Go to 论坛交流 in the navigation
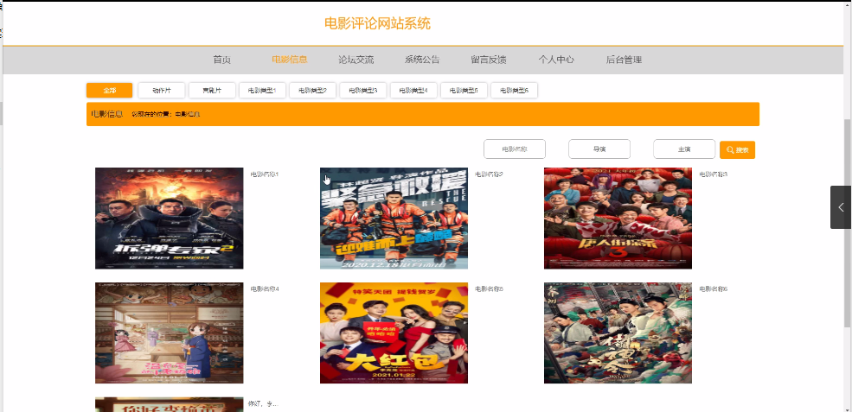 (356, 60)
